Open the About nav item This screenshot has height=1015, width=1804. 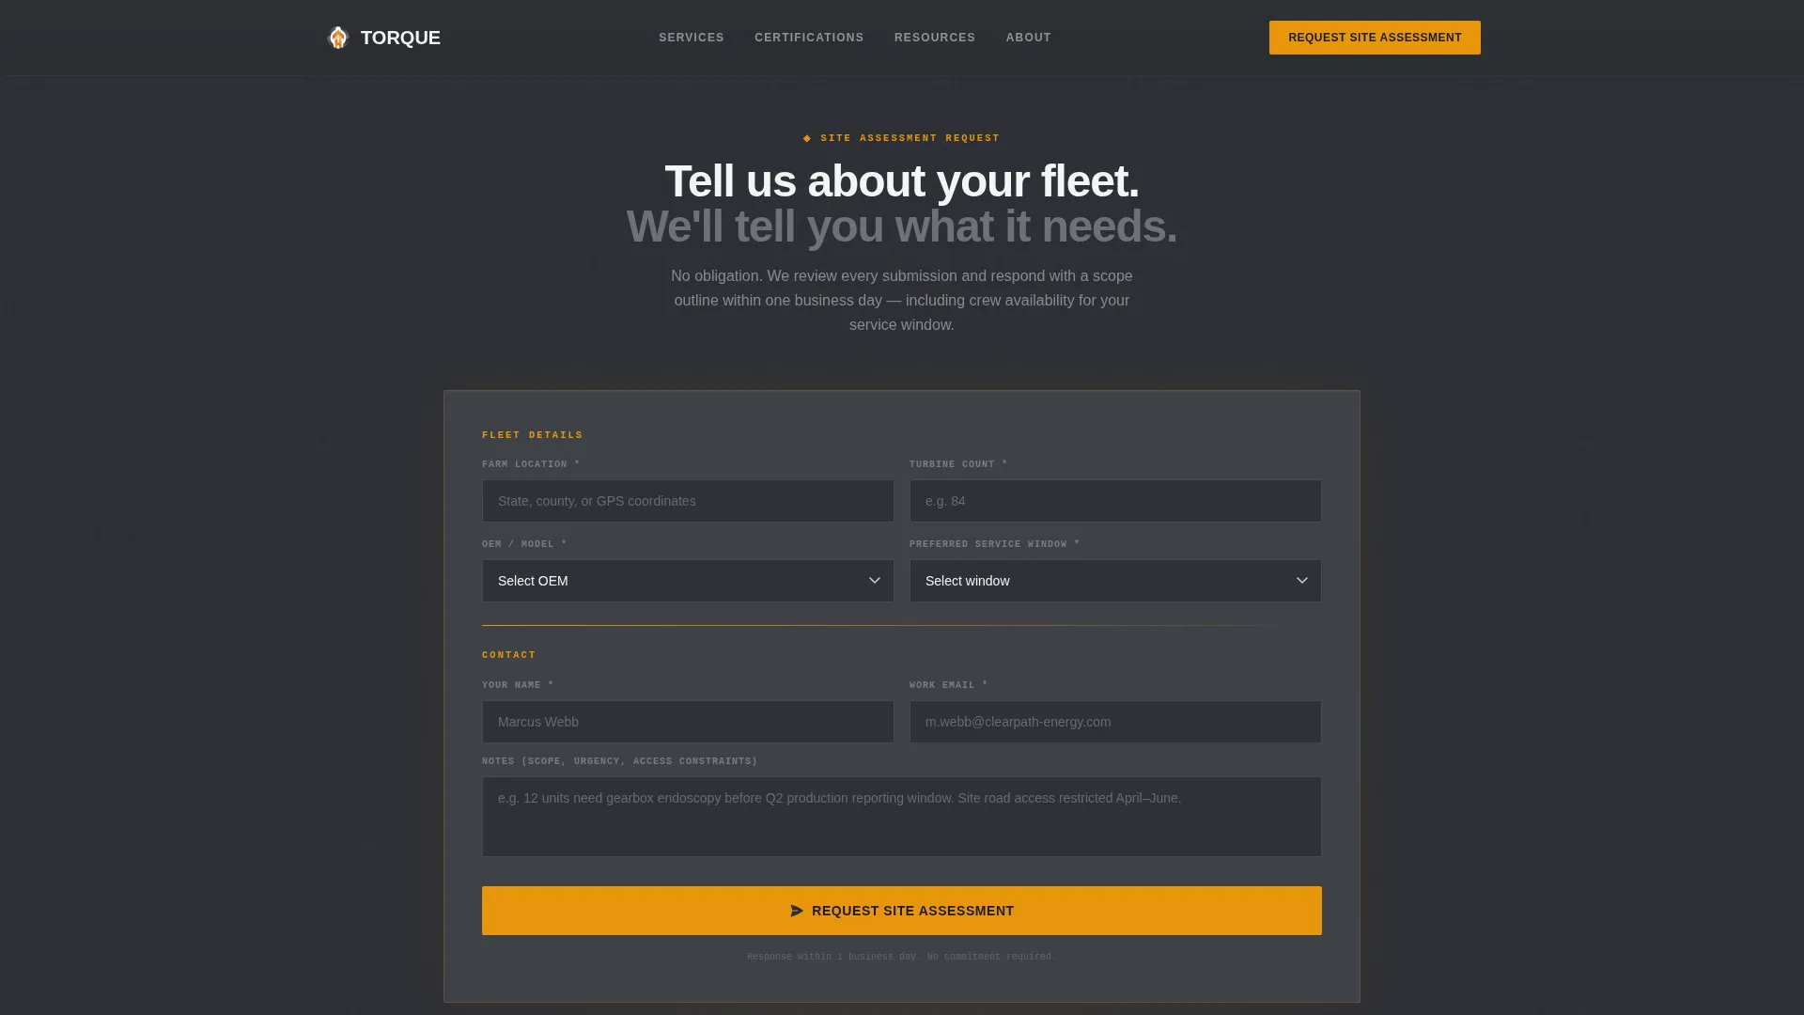[x=1029, y=38]
